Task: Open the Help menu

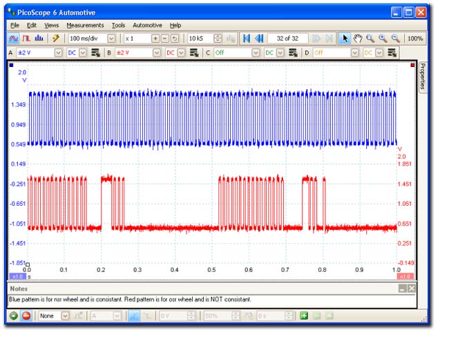Action: pyautogui.click(x=175, y=25)
